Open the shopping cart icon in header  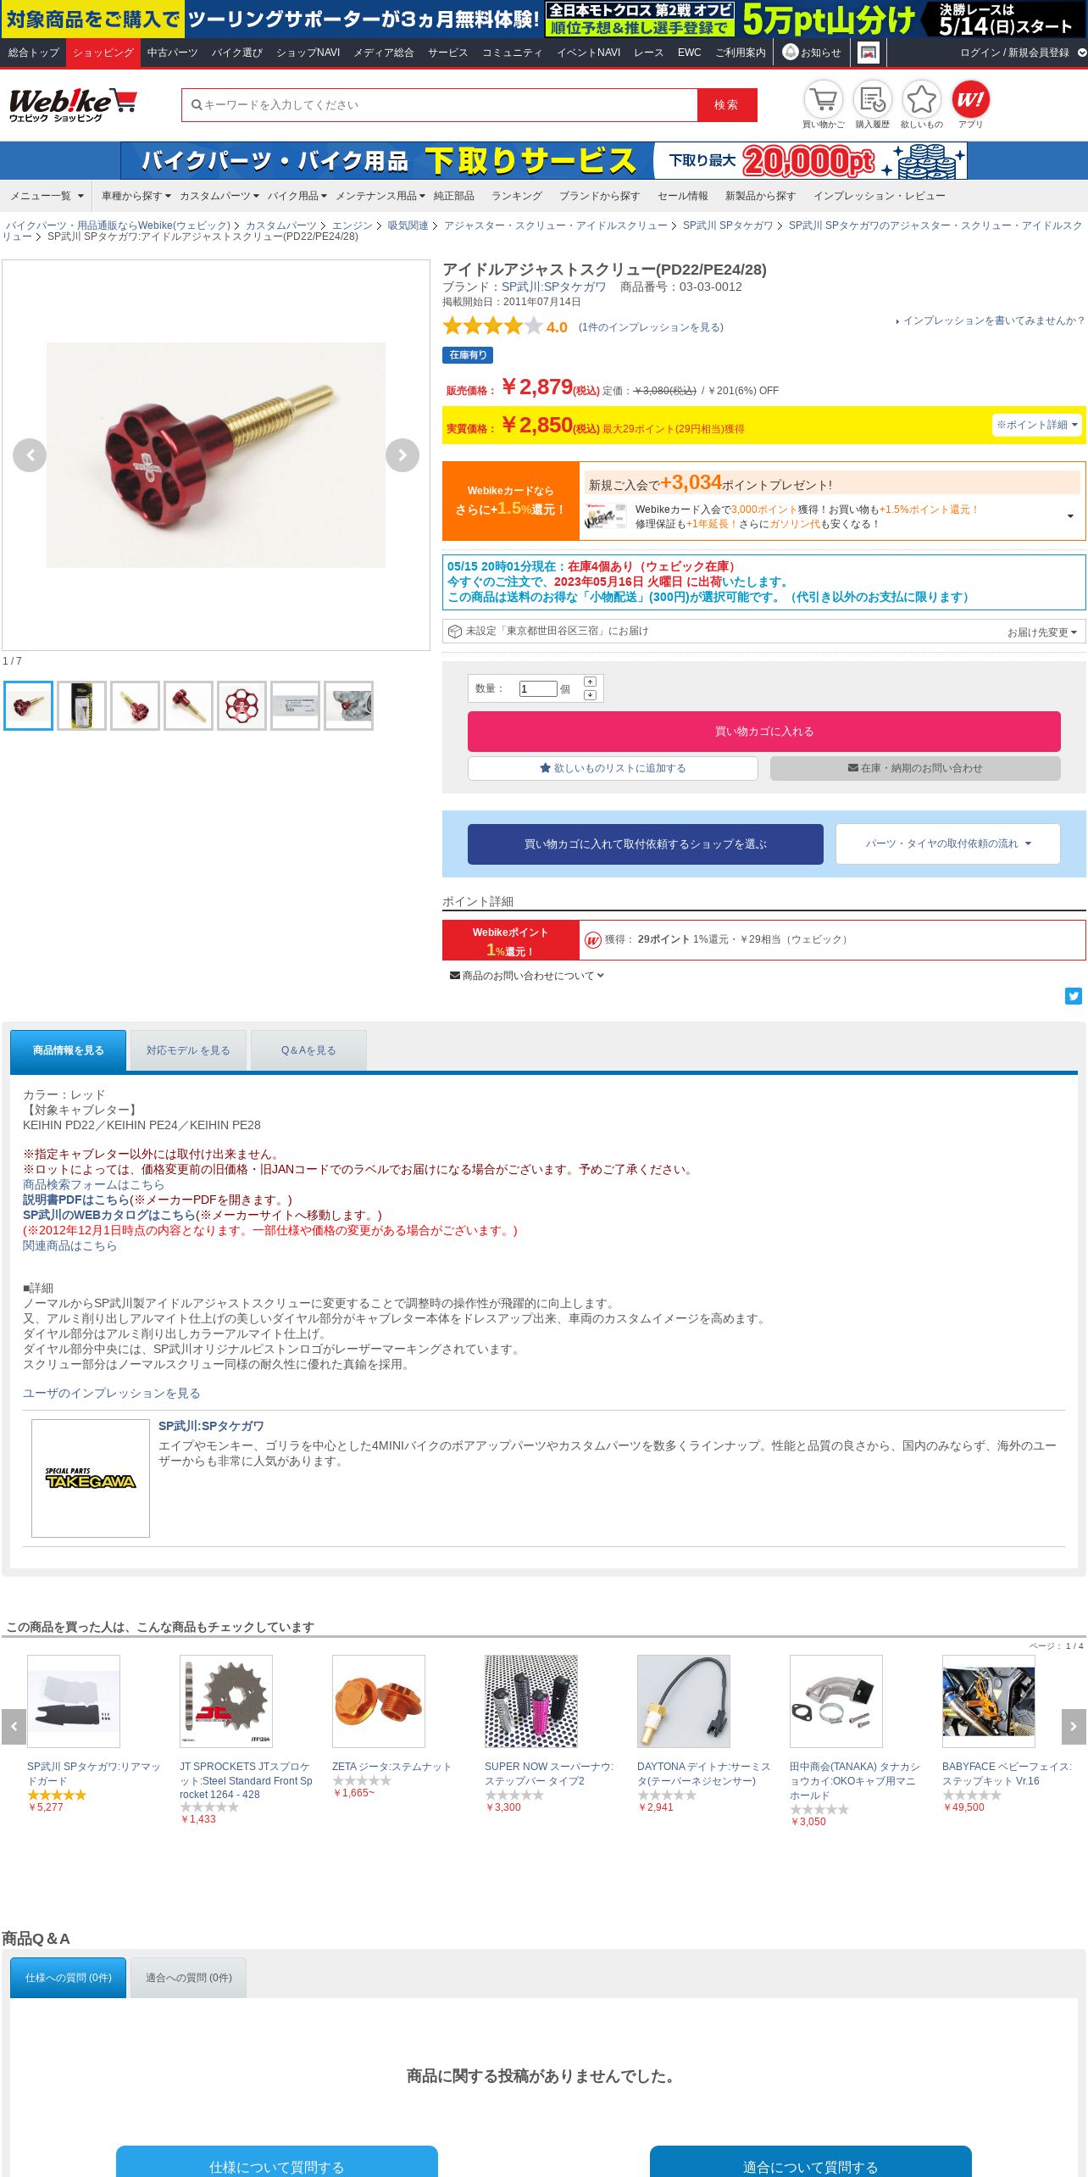[823, 99]
